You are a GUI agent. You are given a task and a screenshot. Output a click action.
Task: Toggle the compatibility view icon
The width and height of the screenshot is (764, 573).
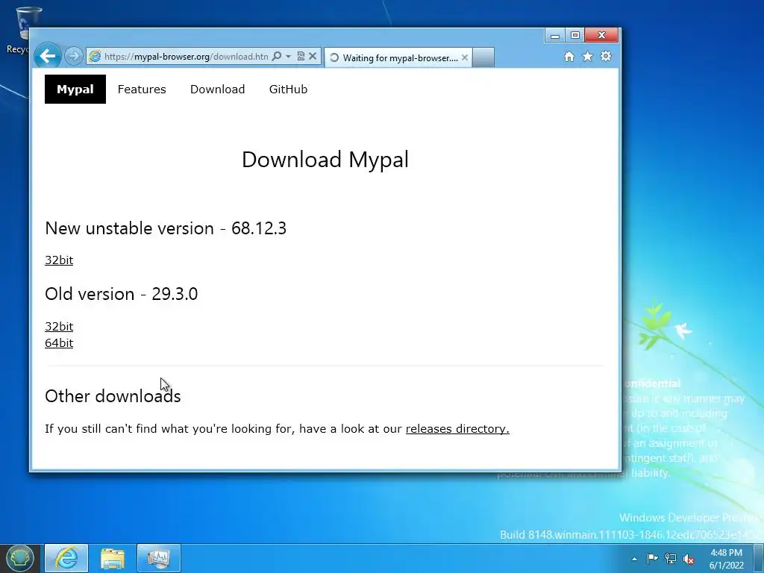tap(301, 57)
